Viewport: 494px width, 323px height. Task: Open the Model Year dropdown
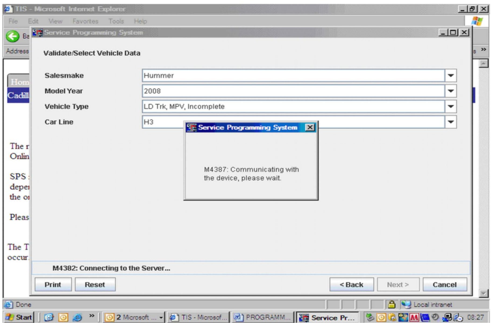451,91
